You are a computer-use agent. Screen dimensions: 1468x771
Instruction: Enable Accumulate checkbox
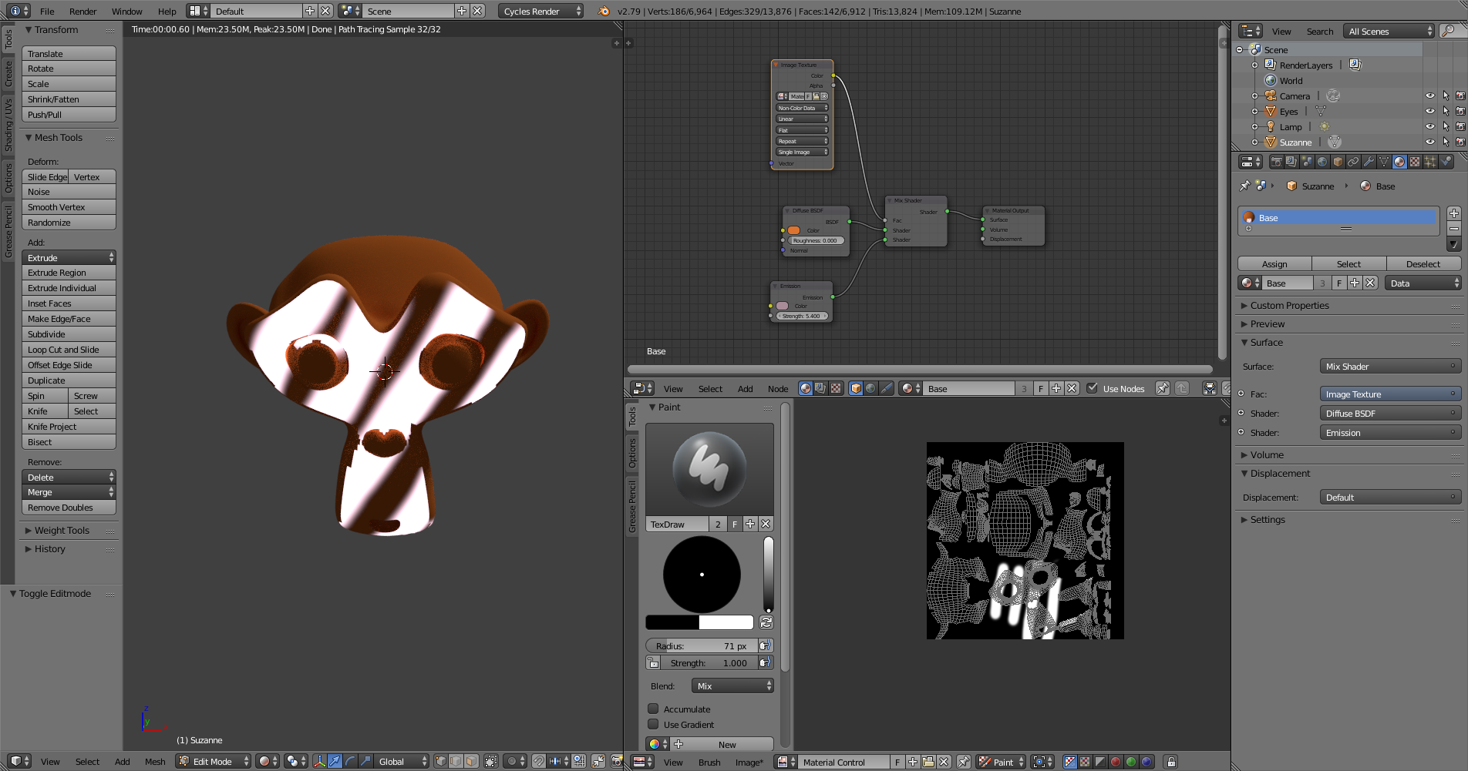click(x=653, y=709)
